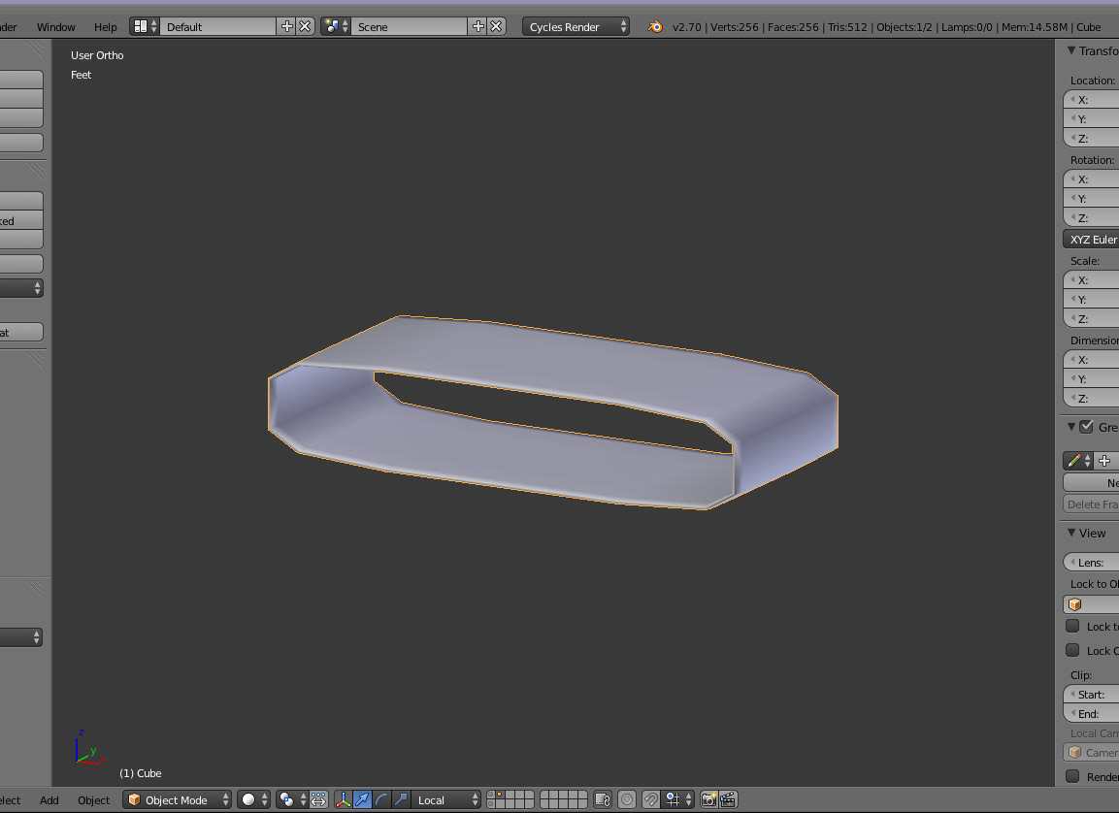Click the 'Verts:256' statistic in header
The width and height of the screenshot is (1119, 813).
coord(735,27)
